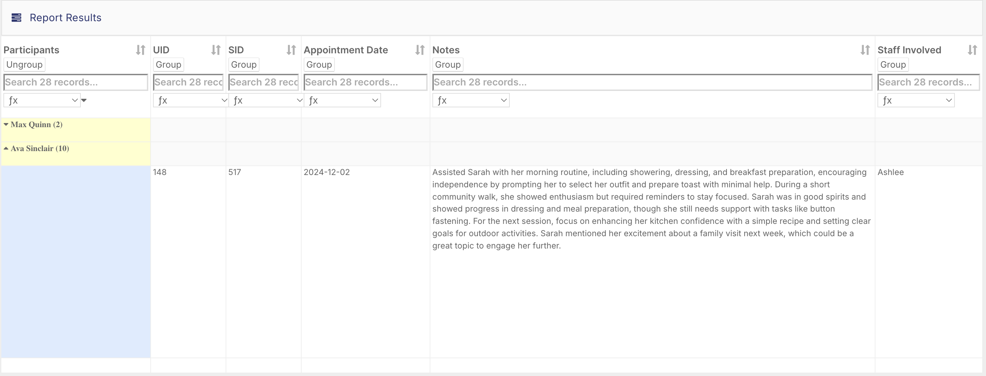The image size is (986, 376).
Task: Click the small arrow beside Participants function dropdown
Action: [x=84, y=100]
